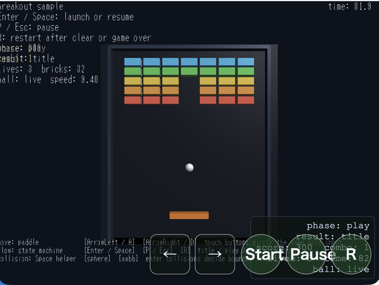Click the leftmost yellow brick
The height and width of the screenshot is (285, 379).
(x=133, y=81)
